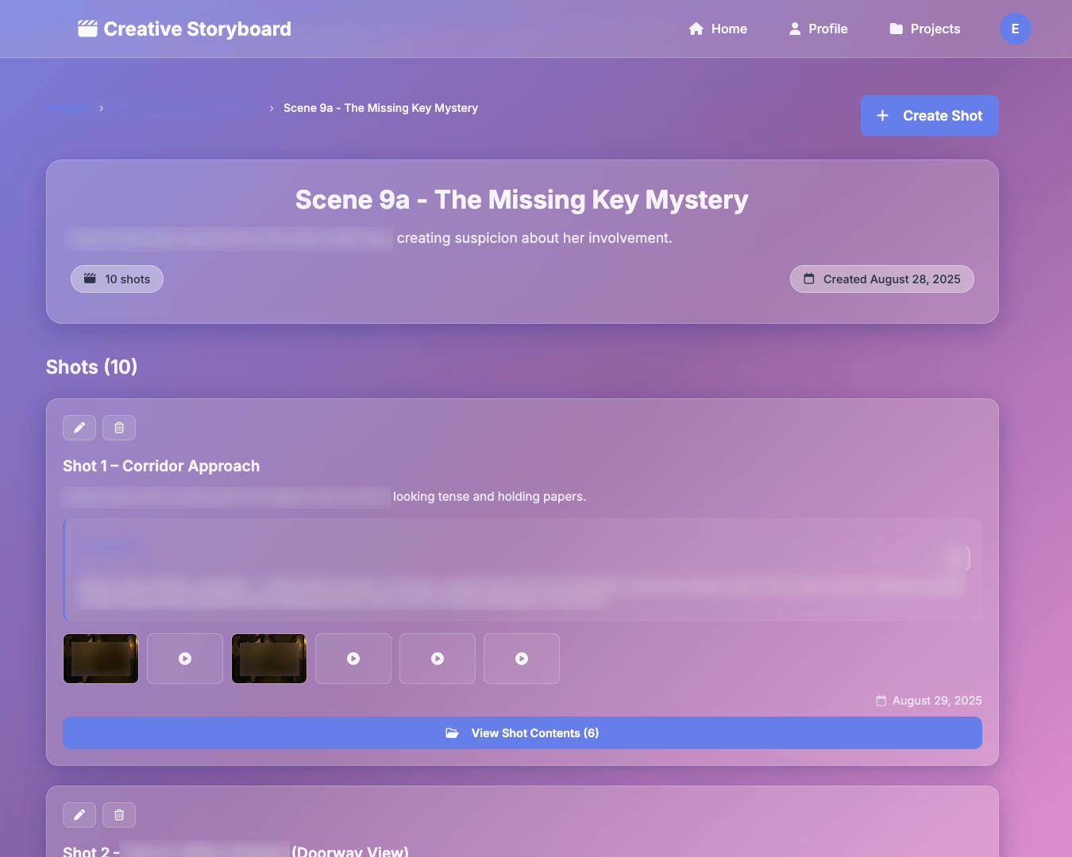Click the Created August 28, 2025 badge
Viewport: 1072px width, 857px height.
(881, 279)
